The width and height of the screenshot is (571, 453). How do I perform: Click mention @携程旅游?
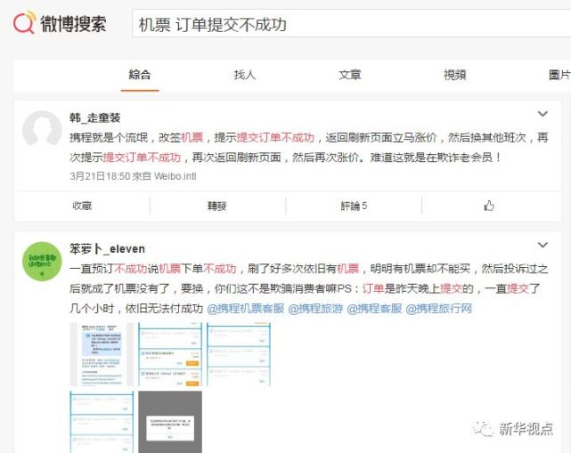point(315,309)
